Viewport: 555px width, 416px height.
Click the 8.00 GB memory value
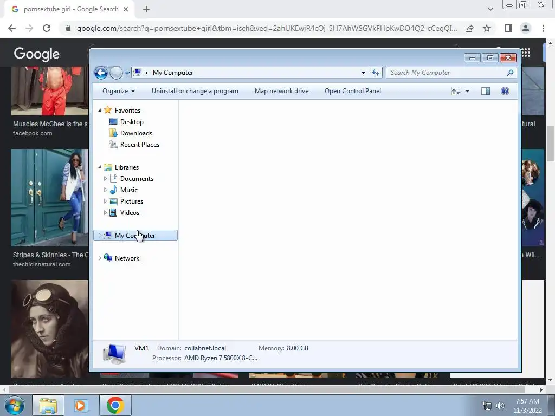pos(298,348)
